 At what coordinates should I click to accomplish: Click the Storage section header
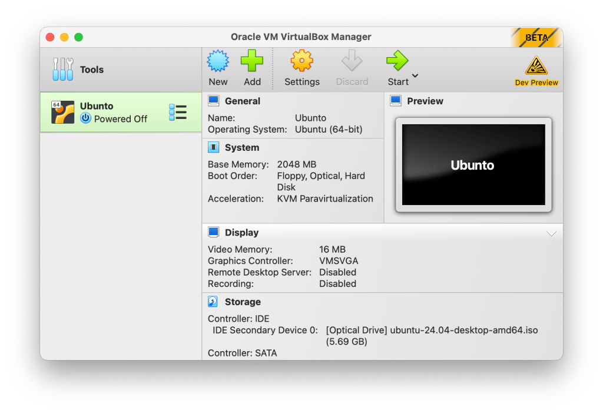242,302
